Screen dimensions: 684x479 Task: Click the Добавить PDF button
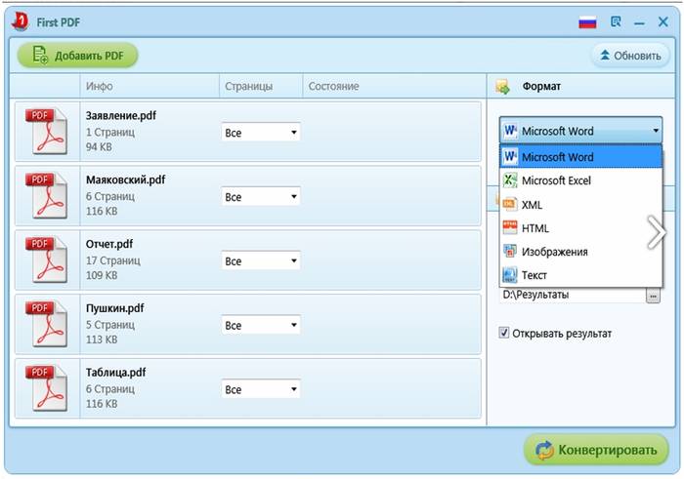tap(77, 56)
